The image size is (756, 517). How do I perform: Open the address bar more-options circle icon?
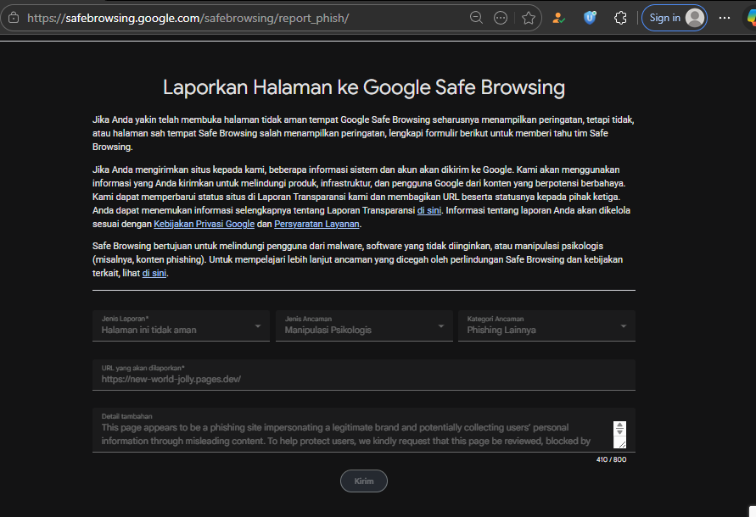coord(501,18)
